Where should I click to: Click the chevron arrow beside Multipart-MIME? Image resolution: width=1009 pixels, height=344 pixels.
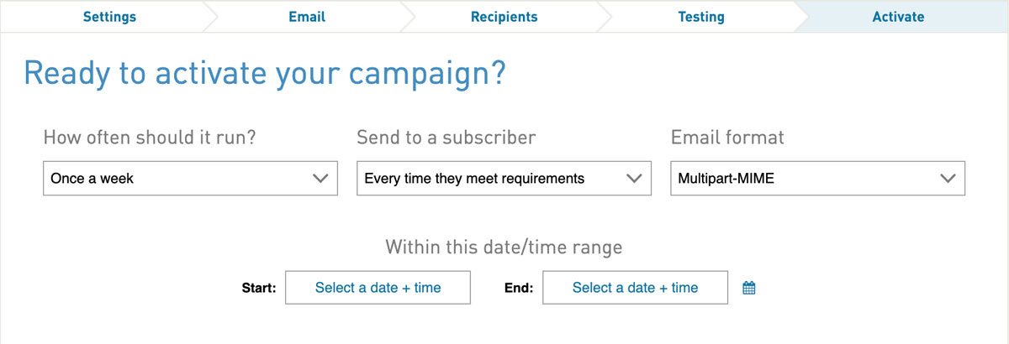pyautogui.click(x=948, y=178)
